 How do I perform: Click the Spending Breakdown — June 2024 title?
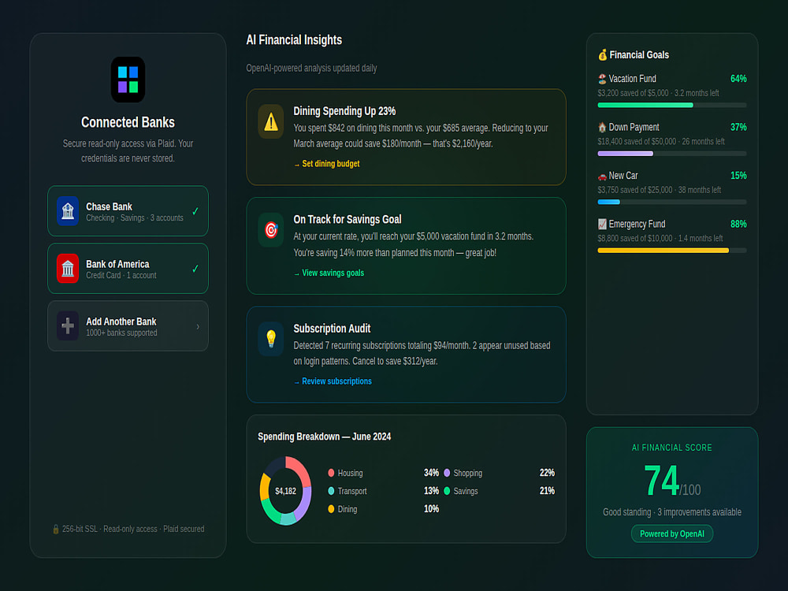pos(324,437)
